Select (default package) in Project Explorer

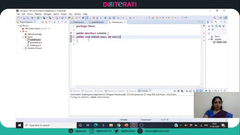(x=33, y=34)
